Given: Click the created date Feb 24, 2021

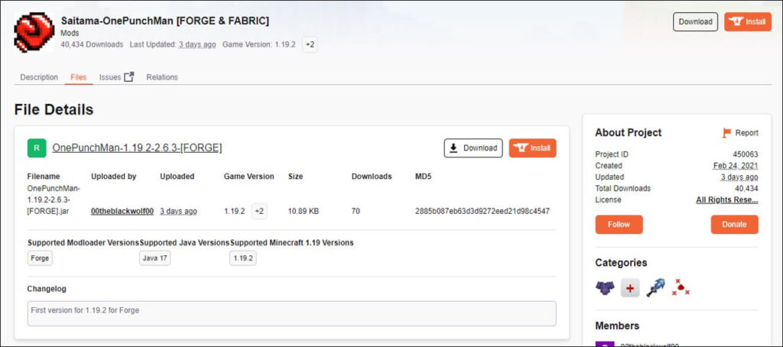Looking at the screenshot, I should [x=736, y=166].
